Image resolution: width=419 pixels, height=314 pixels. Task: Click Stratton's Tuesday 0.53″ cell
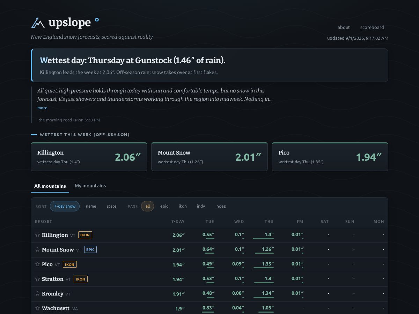pos(208,279)
